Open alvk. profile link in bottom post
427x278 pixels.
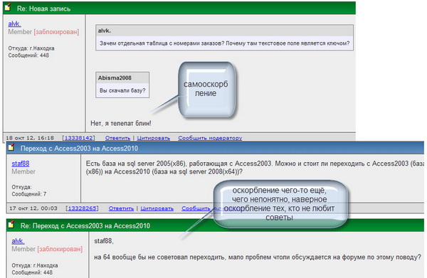(18, 241)
